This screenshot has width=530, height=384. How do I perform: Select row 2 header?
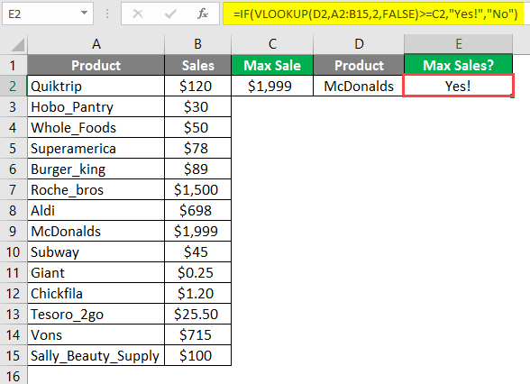pos(13,86)
